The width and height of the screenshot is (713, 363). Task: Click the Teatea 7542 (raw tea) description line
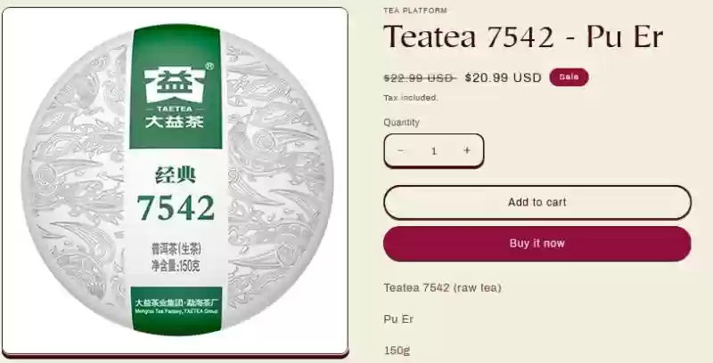click(442, 287)
